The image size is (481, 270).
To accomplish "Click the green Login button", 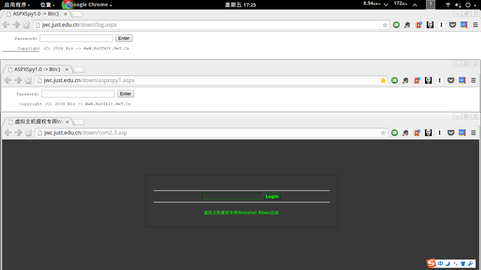I will point(272,197).
